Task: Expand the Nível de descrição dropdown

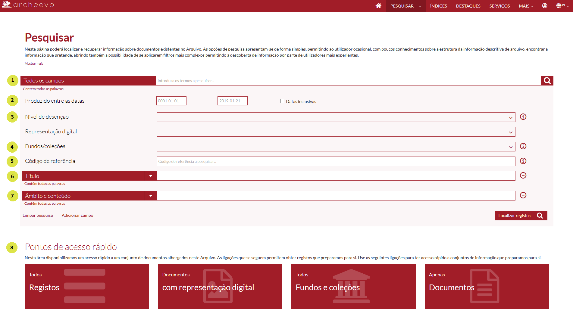Action: [336, 117]
